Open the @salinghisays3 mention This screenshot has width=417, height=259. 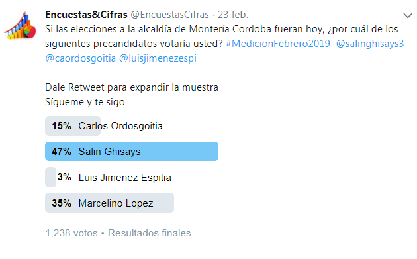370,44
